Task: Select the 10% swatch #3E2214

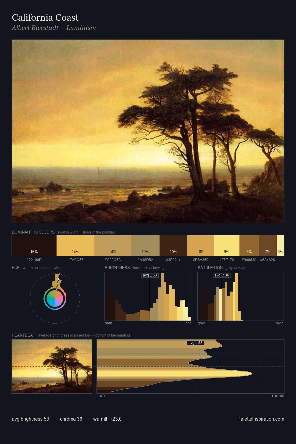Action: pos(173,246)
